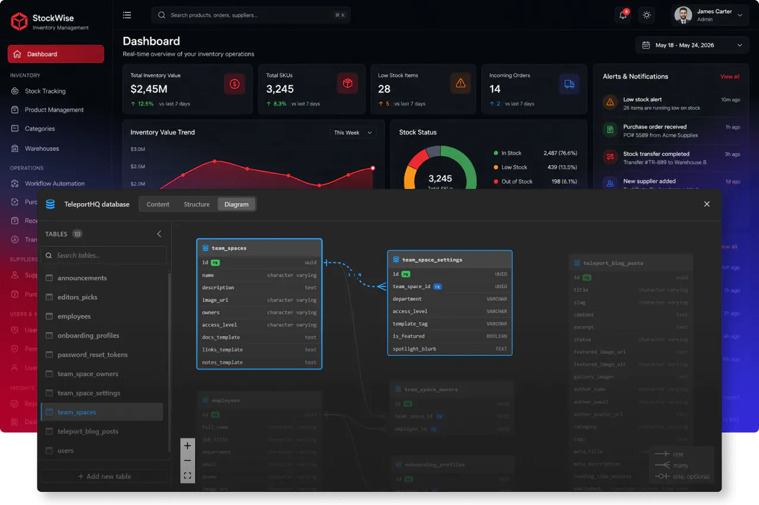Click the Categories sidebar icon

[x=15, y=128]
